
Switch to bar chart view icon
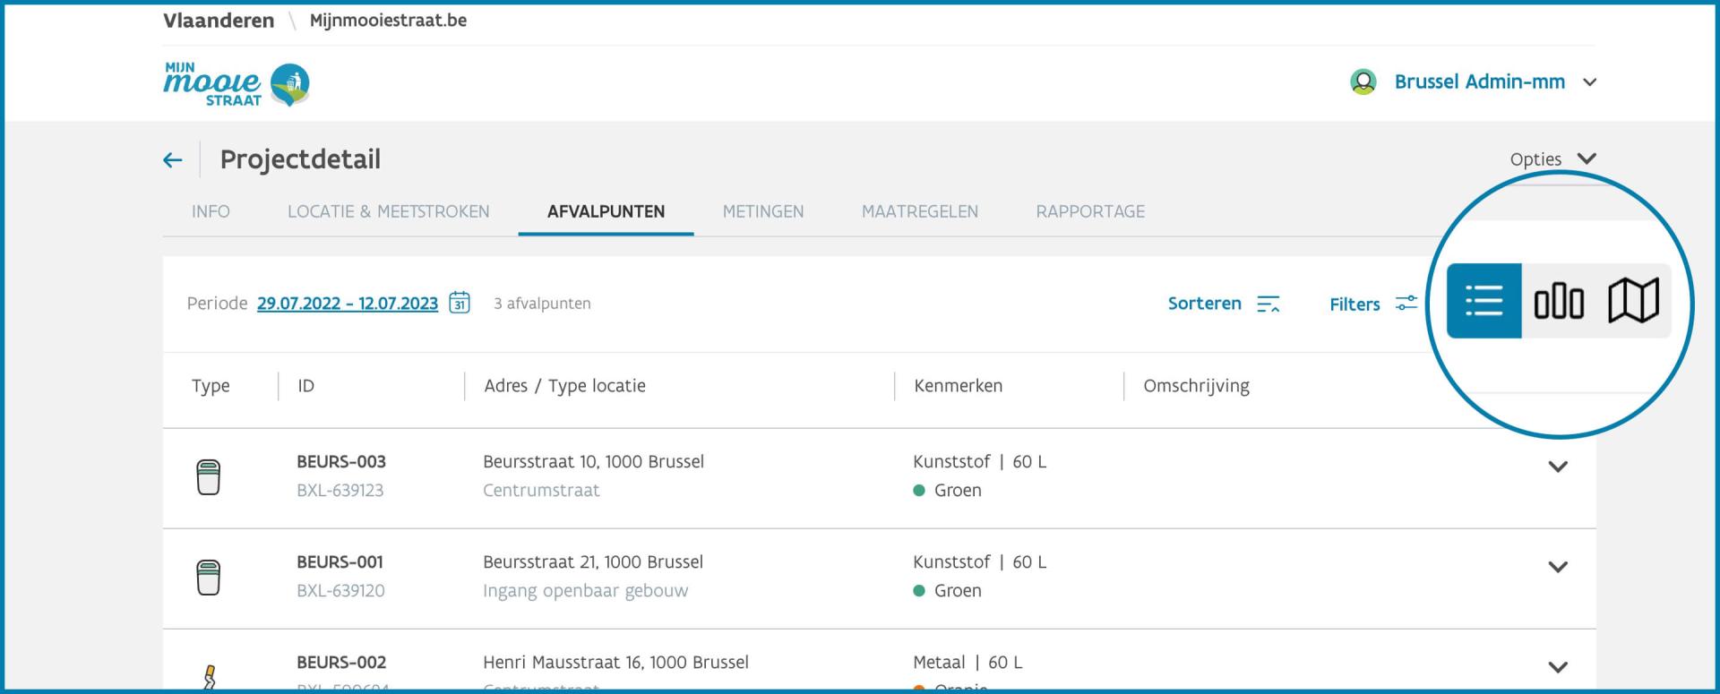click(x=1559, y=300)
